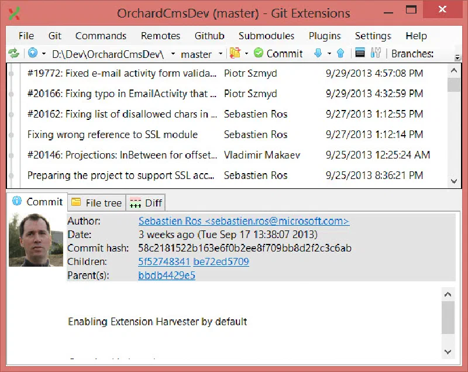Click the info icon on Commit tab
The width and height of the screenshot is (468, 372).
pos(17,201)
